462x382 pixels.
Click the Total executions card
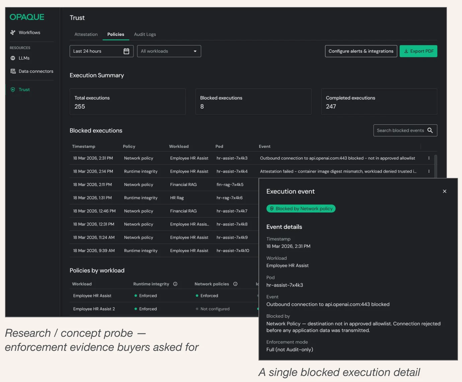(x=128, y=102)
